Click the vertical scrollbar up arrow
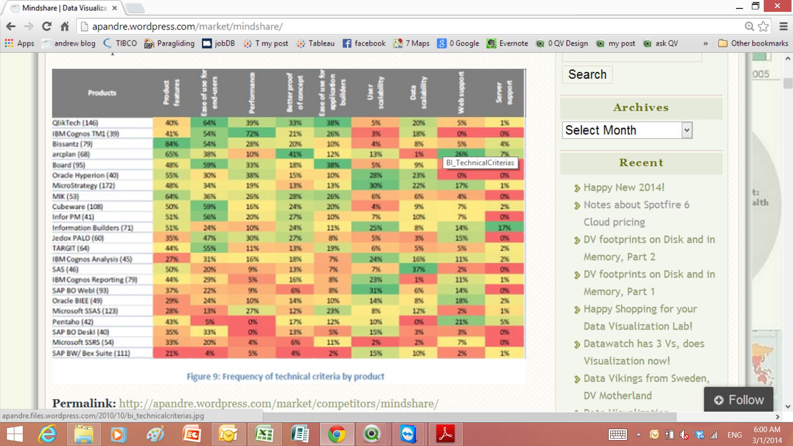The image size is (793, 446). pyautogui.click(x=788, y=58)
